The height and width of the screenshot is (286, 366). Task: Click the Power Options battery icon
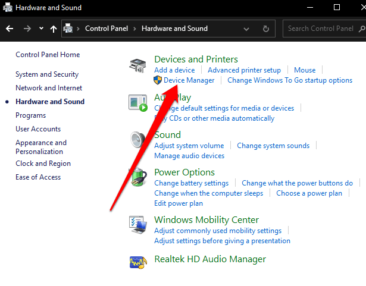point(138,178)
